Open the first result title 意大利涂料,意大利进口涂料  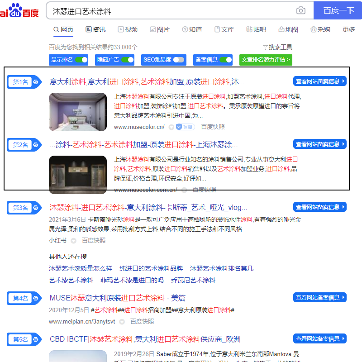point(147,82)
